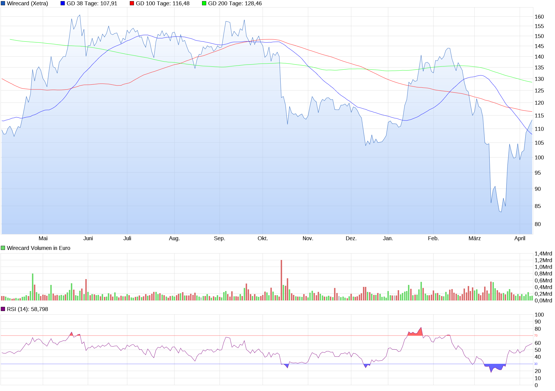
Task: Click the RSI (14): 58,798 title
Action: click(27, 309)
